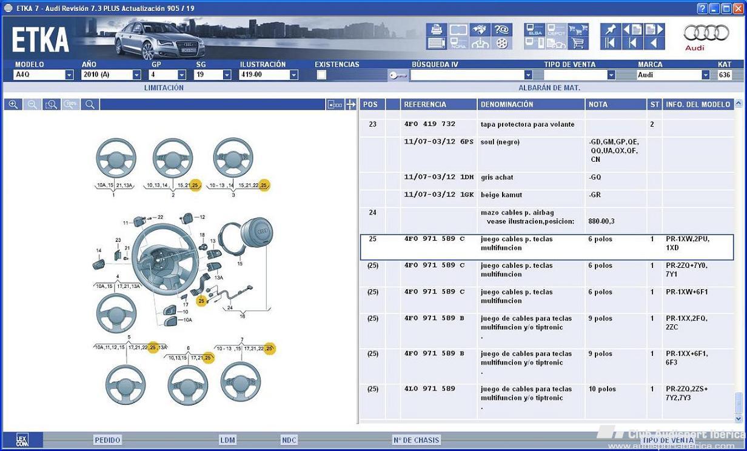Click the DEPOT icon

tap(556, 30)
